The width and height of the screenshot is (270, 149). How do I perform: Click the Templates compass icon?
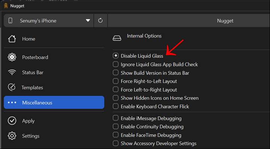coord(12,88)
